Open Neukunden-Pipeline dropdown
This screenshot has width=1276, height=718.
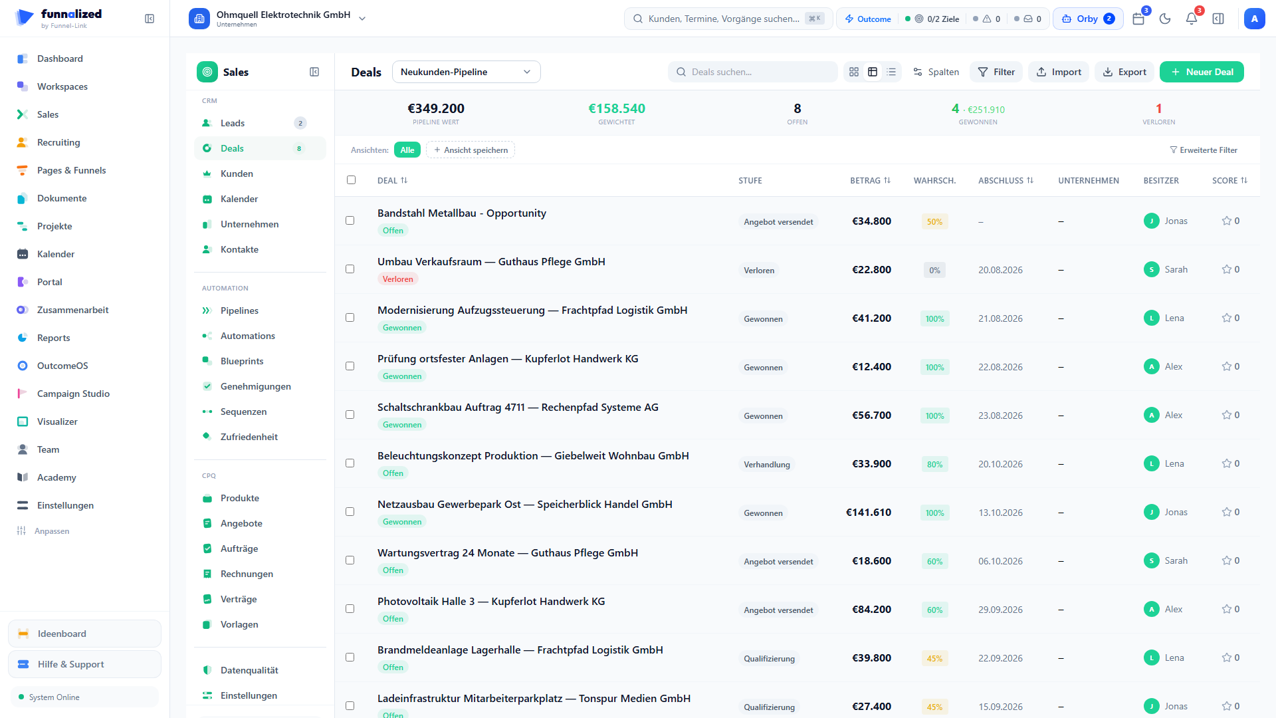(x=466, y=72)
